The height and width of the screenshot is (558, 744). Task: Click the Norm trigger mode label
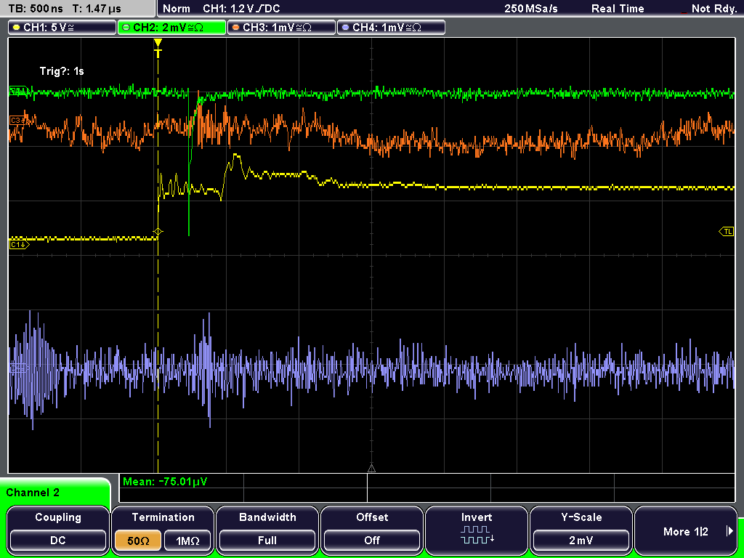pyautogui.click(x=177, y=9)
